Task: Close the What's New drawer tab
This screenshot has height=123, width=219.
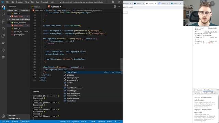Action: click(x=212, y=90)
